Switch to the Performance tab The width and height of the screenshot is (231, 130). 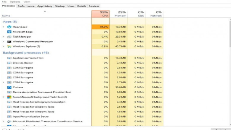click(x=26, y=6)
